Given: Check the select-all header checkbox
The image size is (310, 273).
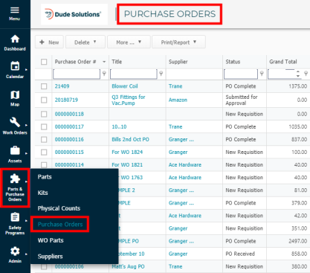Looking at the screenshot, I should 44,62.
